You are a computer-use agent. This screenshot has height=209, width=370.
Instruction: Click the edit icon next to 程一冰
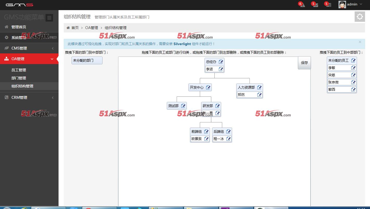pyautogui.click(x=228, y=139)
